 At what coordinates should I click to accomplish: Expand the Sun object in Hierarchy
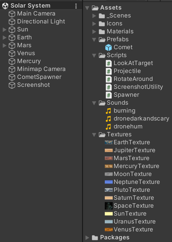pyautogui.click(x=5, y=30)
